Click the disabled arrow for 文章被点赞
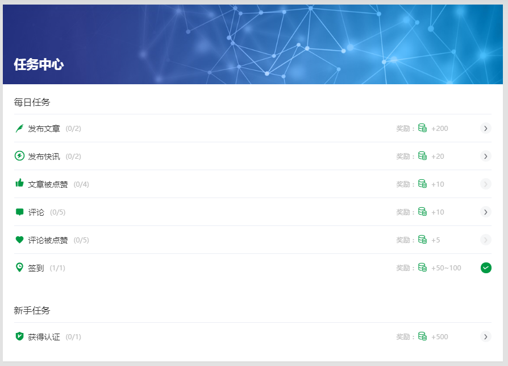The image size is (508, 366). coord(485,184)
